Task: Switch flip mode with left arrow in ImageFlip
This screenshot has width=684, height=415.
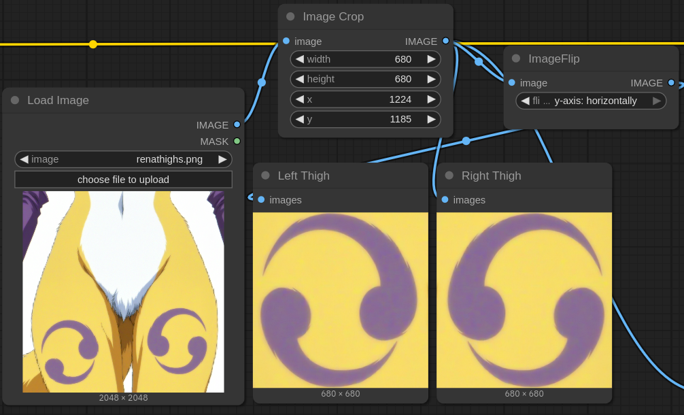Action: point(525,101)
